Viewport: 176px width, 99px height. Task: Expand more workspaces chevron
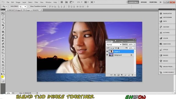pos(161,2)
